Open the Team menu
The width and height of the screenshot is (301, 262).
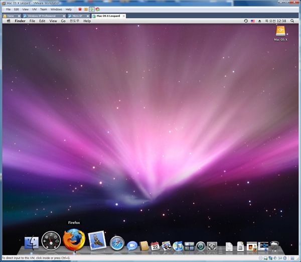tap(43, 9)
